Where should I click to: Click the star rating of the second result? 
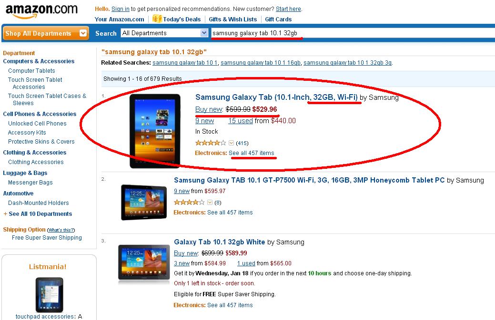click(x=189, y=202)
